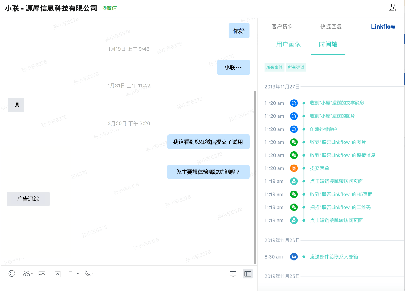Click the add contact icon

pyautogui.click(x=392, y=8)
